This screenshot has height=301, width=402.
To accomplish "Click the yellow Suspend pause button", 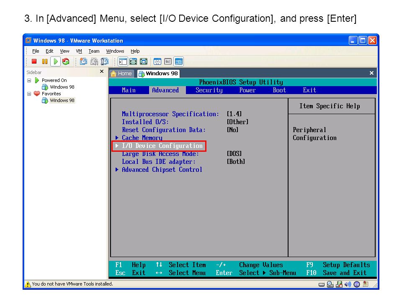I will [x=45, y=61].
